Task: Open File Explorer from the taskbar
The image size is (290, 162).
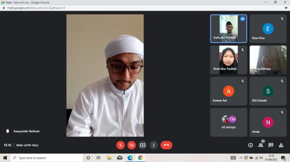Action: point(109,158)
